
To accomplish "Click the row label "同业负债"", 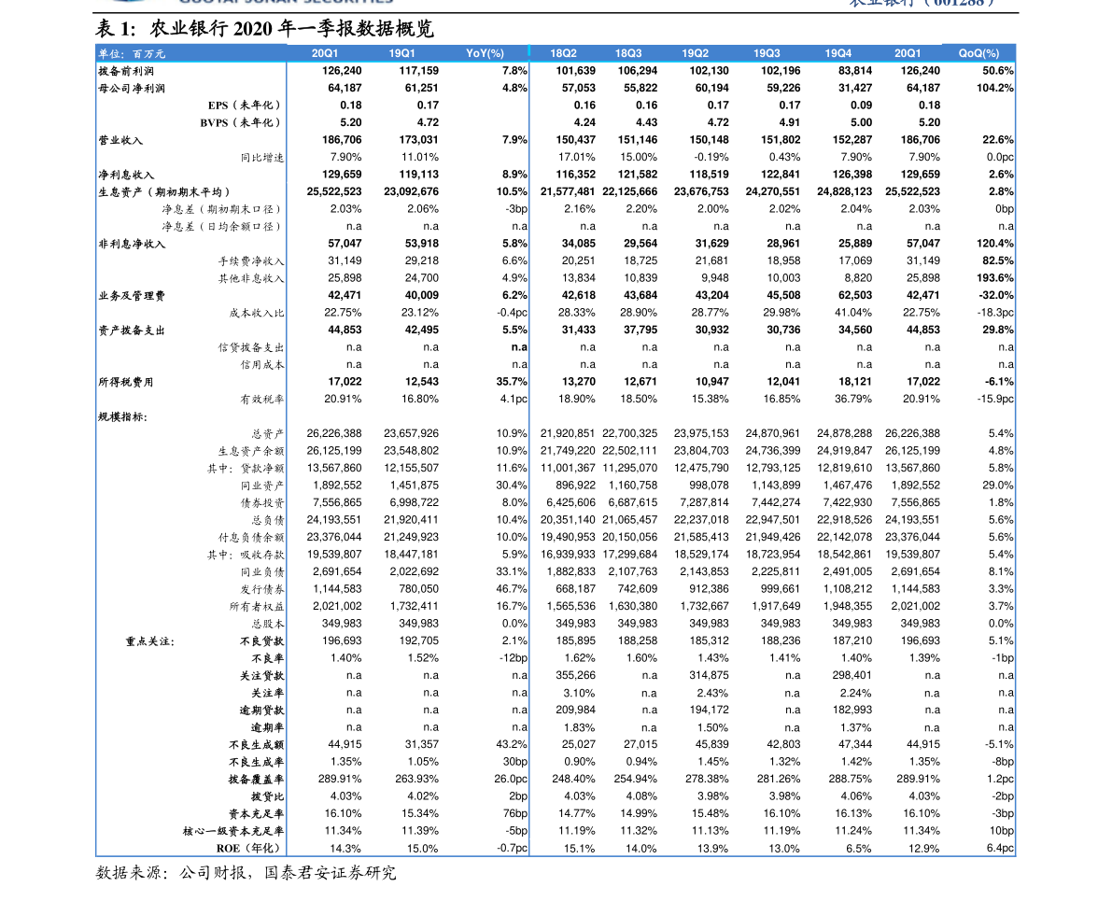I will tap(262, 572).
